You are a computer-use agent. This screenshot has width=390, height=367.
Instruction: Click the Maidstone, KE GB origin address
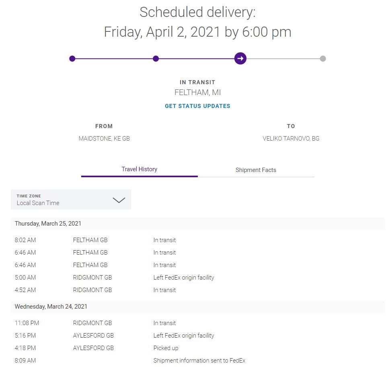tap(104, 139)
